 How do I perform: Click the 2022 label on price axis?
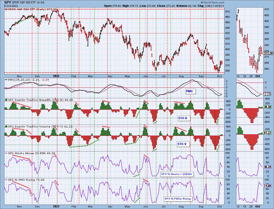pyautogui.click(x=56, y=76)
